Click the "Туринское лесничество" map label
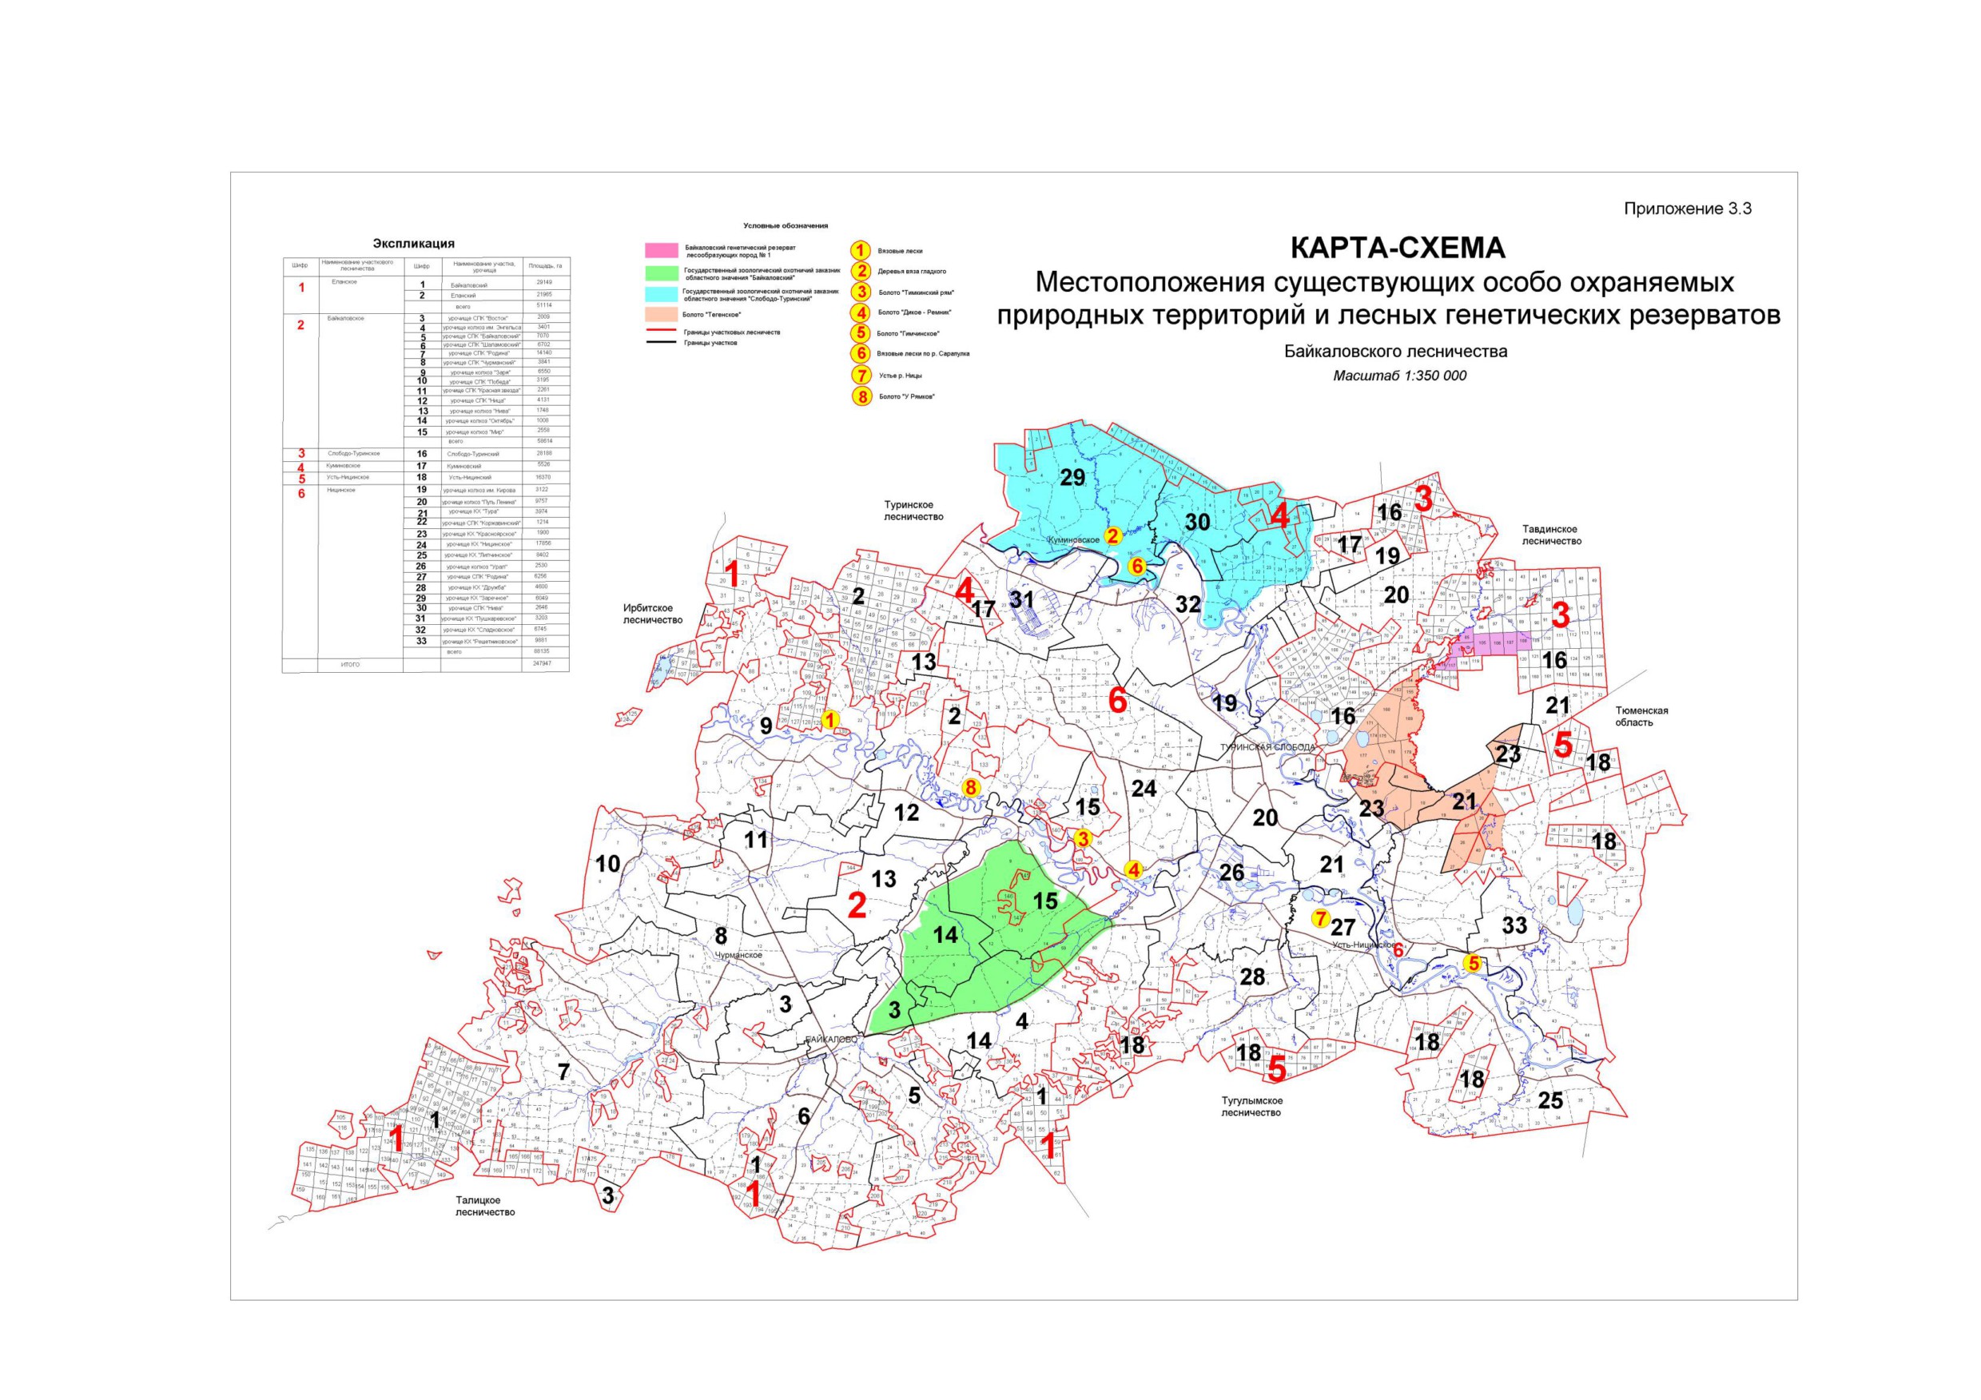The image size is (1981, 1400). pos(913,511)
